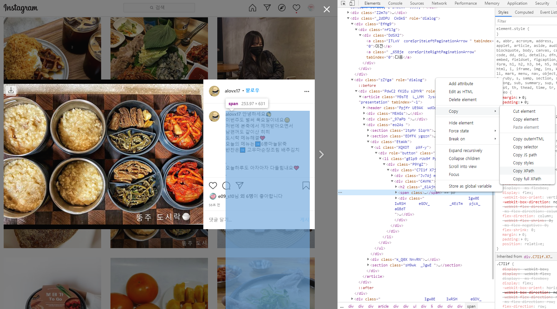The image size is (557, 309).
Task: Switch to the Network tab
Action: click(439, 3)
